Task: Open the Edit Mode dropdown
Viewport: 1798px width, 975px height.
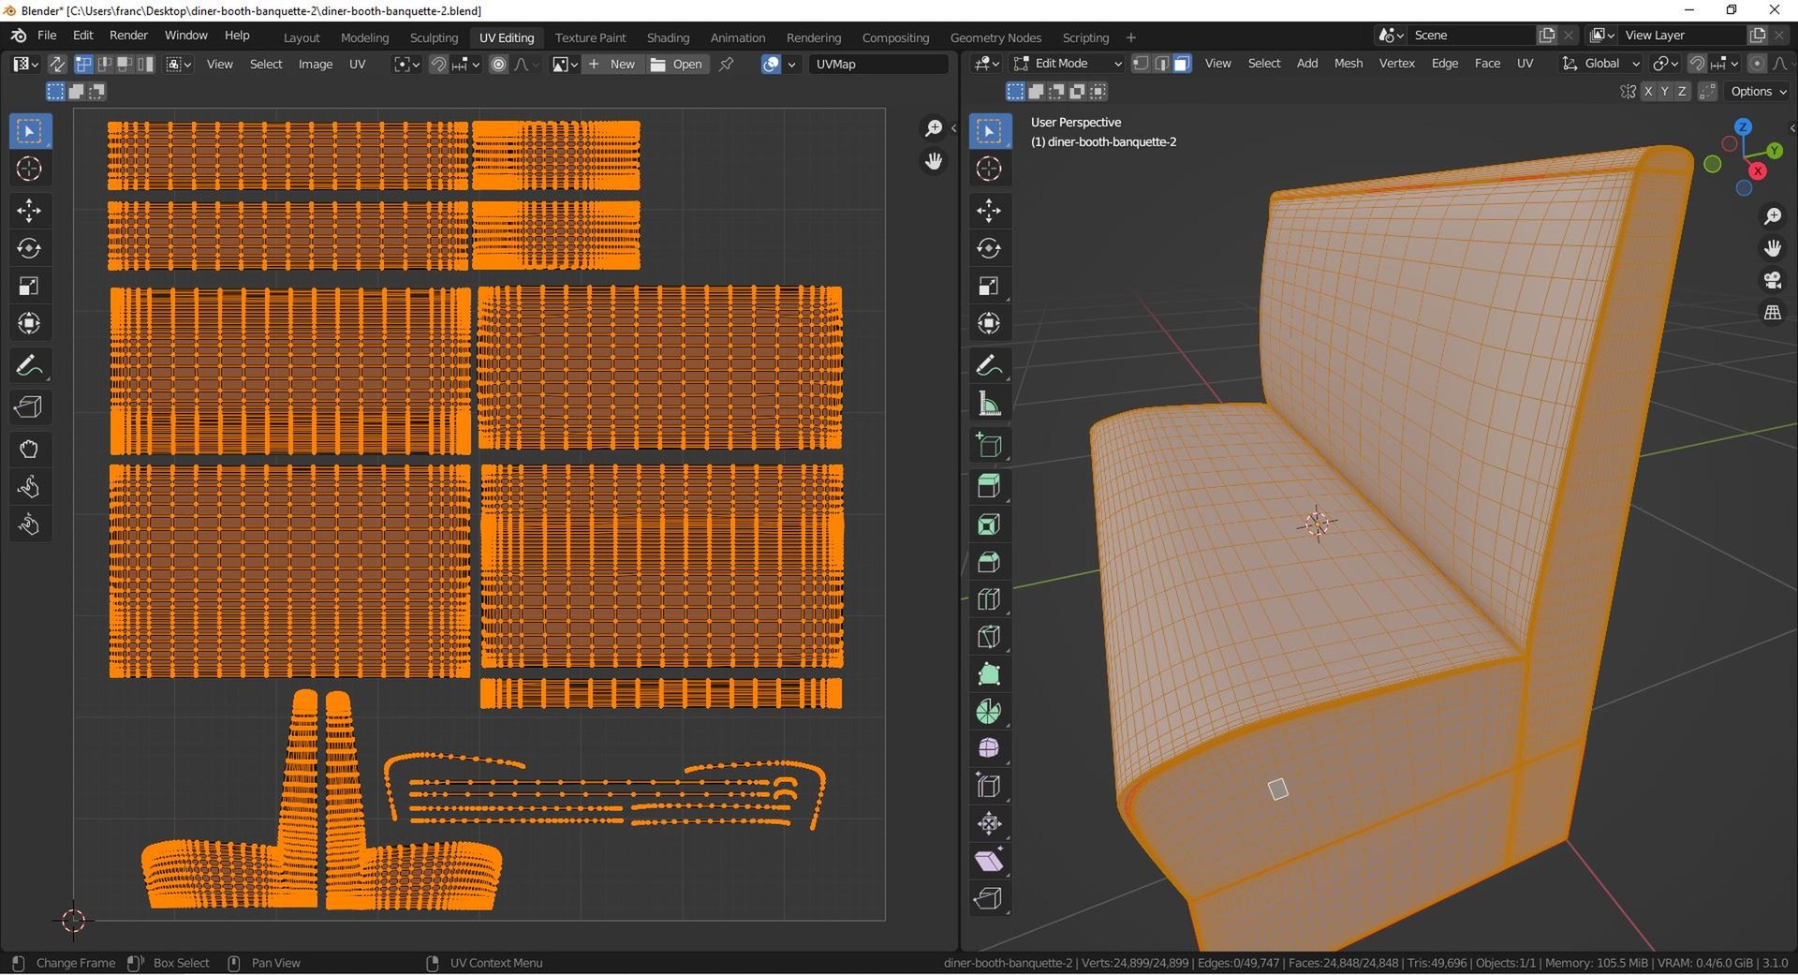Action: click(x=1065, y=63)
